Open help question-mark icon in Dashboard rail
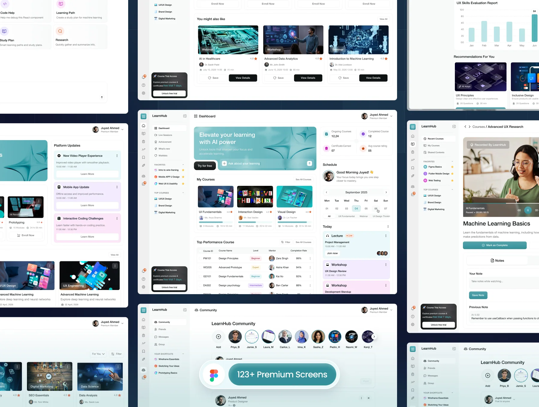539x407 pixels. pyautogui.click(x=143, y=279)
